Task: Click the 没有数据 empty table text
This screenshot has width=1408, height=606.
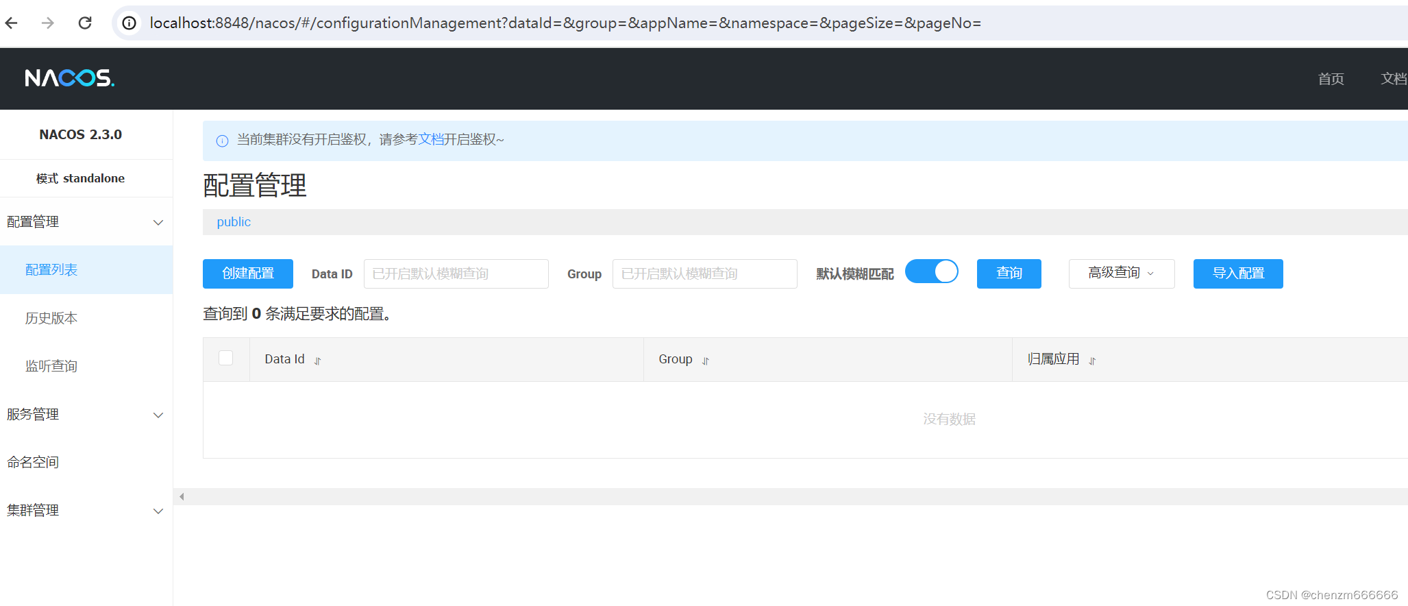Action: (x=950, y=419)
